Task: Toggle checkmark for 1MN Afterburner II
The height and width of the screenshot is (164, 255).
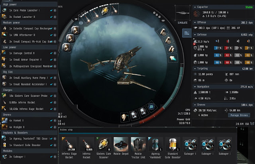Action: tap(51, 35)
